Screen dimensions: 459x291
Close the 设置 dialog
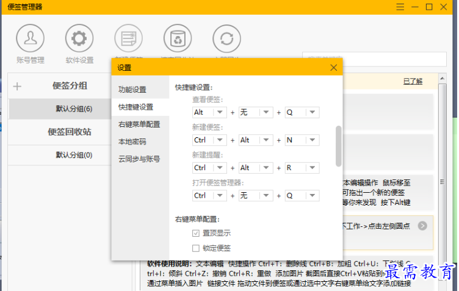[333, 68]
